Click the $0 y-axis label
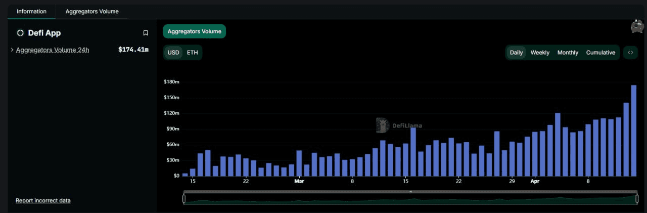Image resolution: width=647 pixels, height=213 pixels. point(176,176)
